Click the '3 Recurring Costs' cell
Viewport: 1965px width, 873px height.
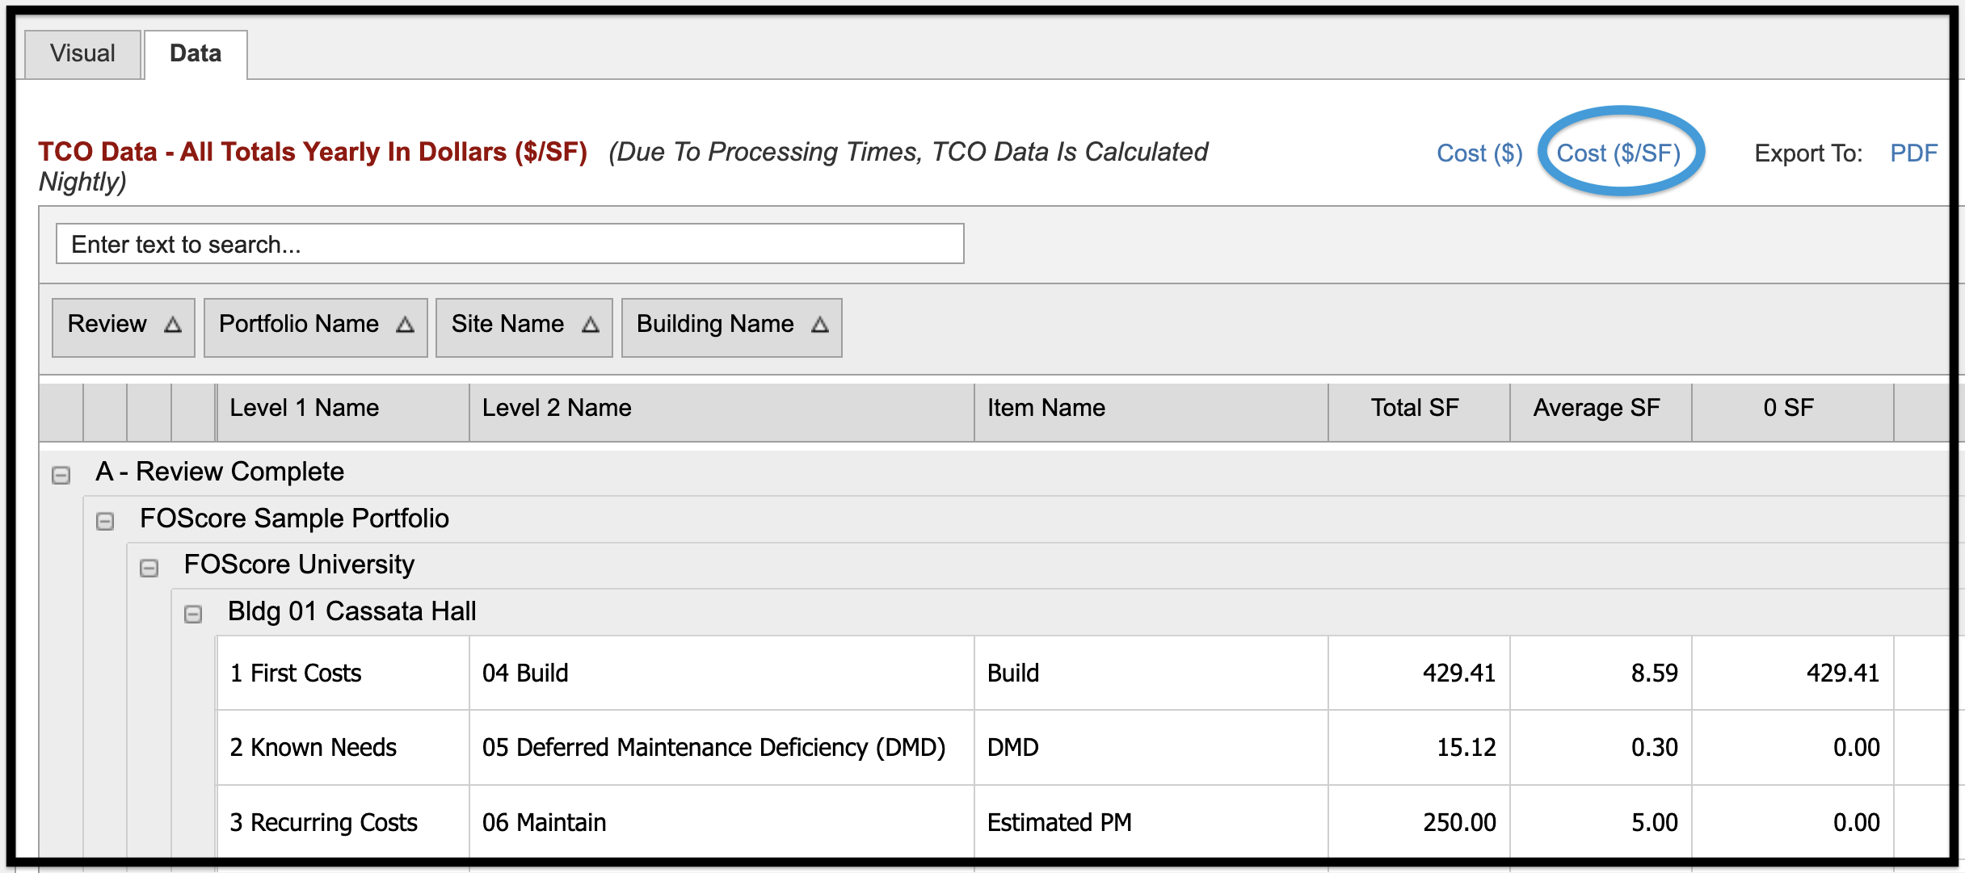(343, 822)
